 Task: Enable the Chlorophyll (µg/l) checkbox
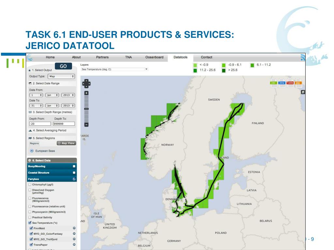(30, 185)
